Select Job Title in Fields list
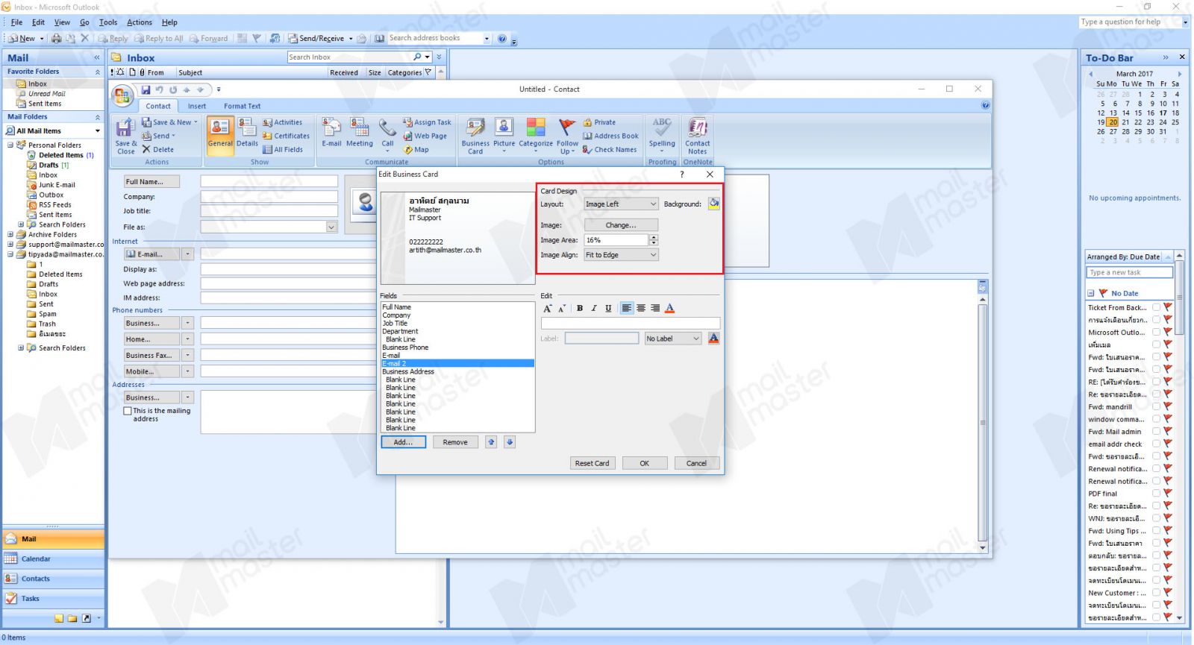 click(457, 323)
